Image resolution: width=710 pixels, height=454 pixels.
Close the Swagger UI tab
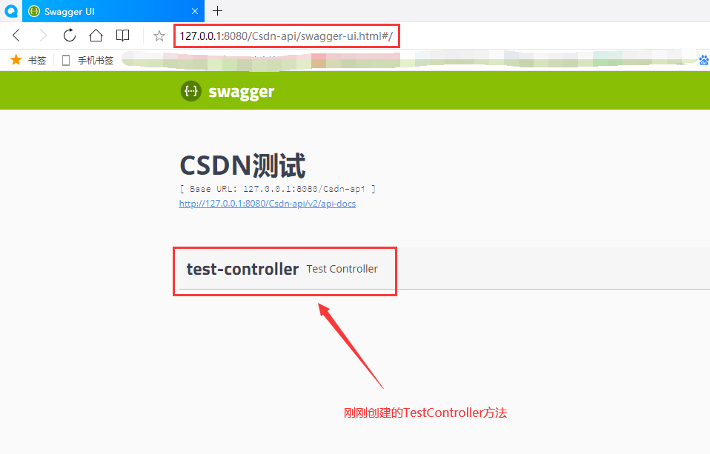[x=195, y=11]
